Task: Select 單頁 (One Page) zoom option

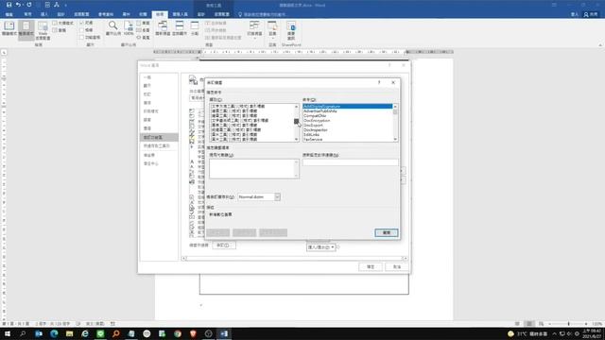Action: pos(143,23)
